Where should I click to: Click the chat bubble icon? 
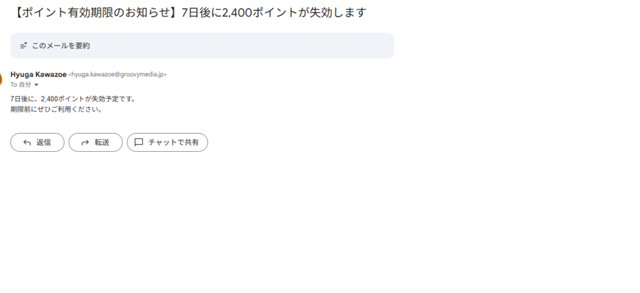(x=139, y=142)
